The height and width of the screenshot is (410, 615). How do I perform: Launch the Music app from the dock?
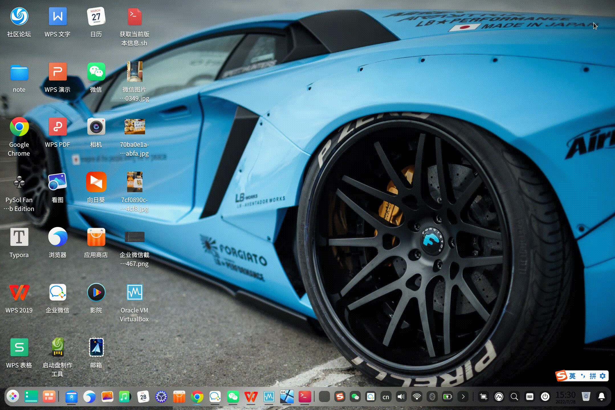[125, 397]
